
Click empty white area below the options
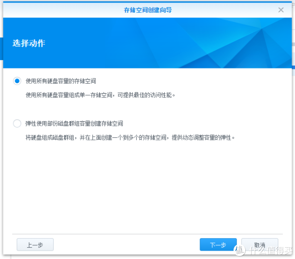(147, 187)
